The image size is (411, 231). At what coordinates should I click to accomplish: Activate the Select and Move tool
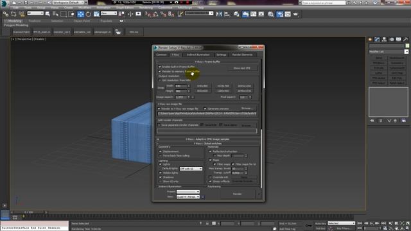point(81,14)
